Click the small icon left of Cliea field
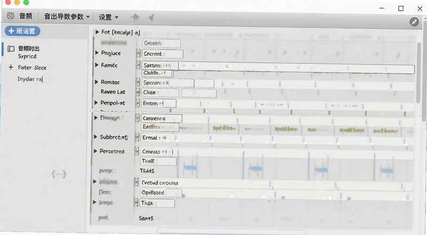The height and width of the screenshot is (235, 427). pos(138,92)
